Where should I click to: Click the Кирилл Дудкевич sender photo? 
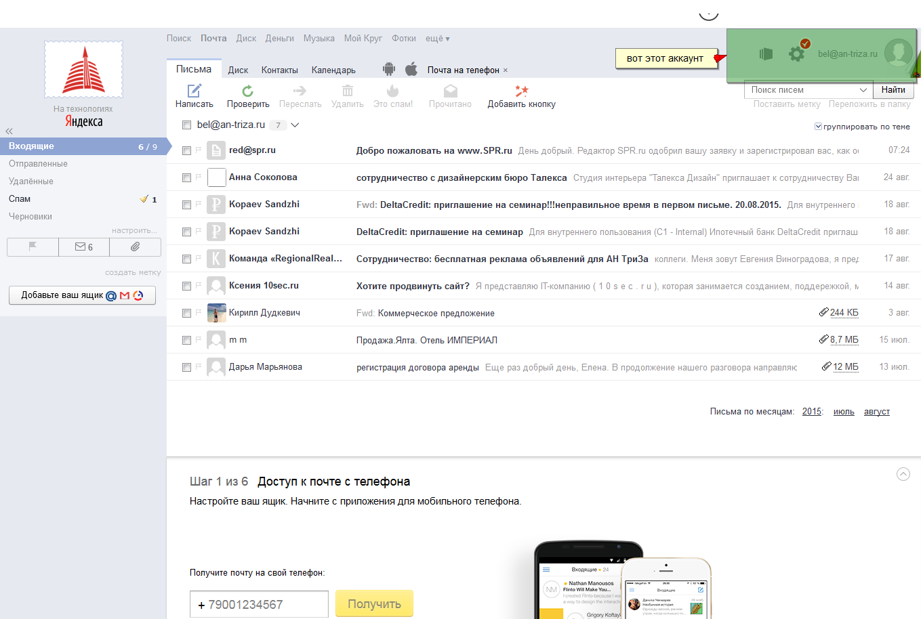(x=216, y=313)
